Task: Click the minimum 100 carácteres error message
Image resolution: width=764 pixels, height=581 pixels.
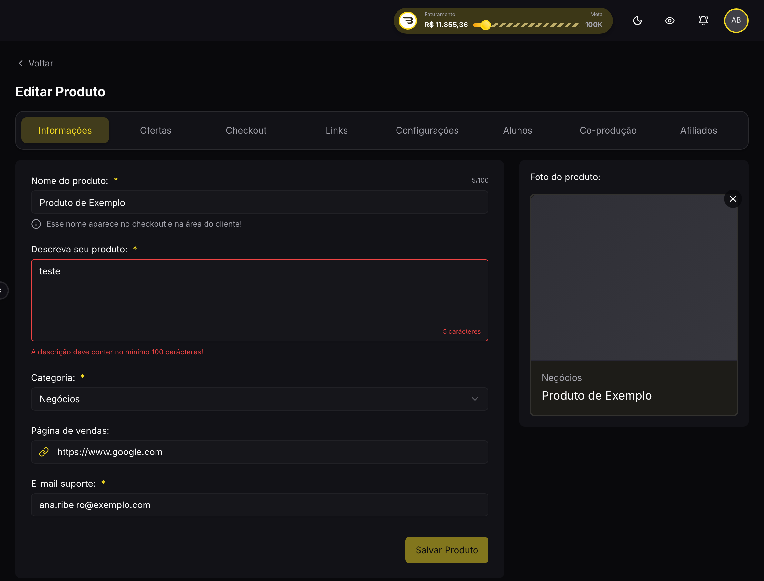Action: (x=117, y=352)
